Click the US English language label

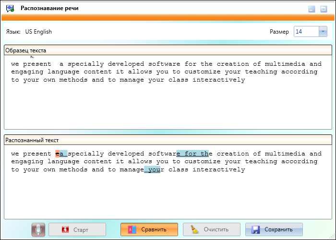[38, 32]
